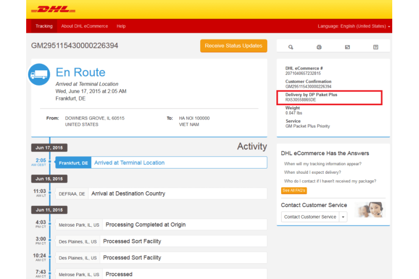The width and height of the screenshot is (419, 279).
Task: Click the HA NOI 100000 destination address
Action: click(x=194, y=118)
